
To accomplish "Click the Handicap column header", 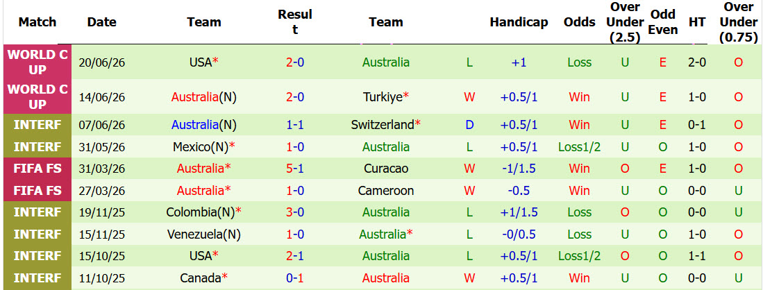I will 519,22.
